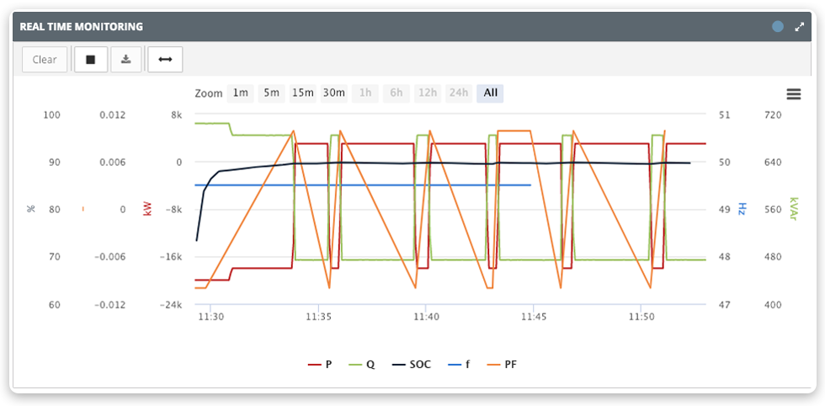Screen dimensions: 825x406
Task: Select the 12h zoom option
Action: click(x=428, y=93)
